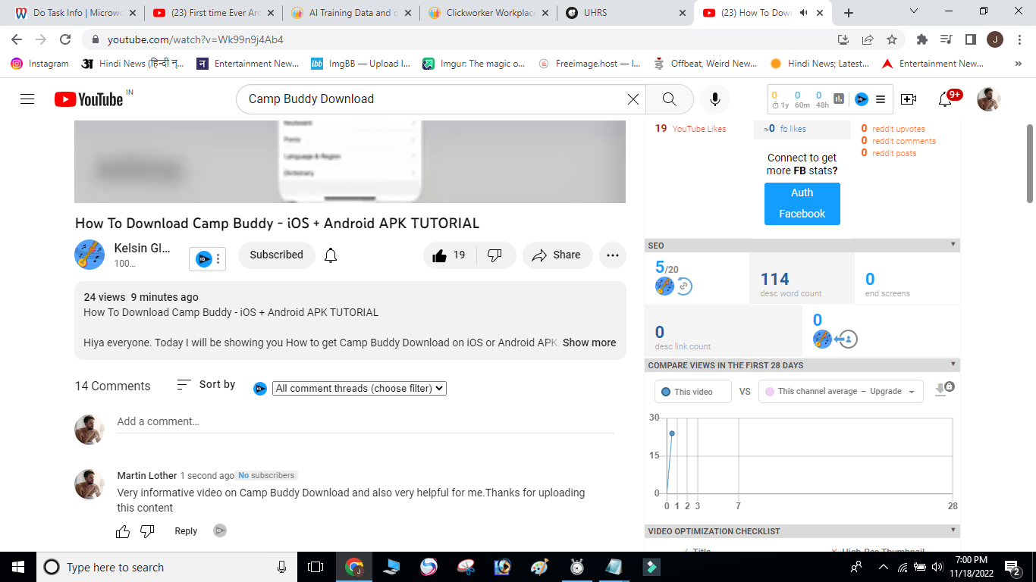This screenshot has height=582, width=1036.
Task: Click the page's vertical scrollbar thumb
Action: [1029, 164]
